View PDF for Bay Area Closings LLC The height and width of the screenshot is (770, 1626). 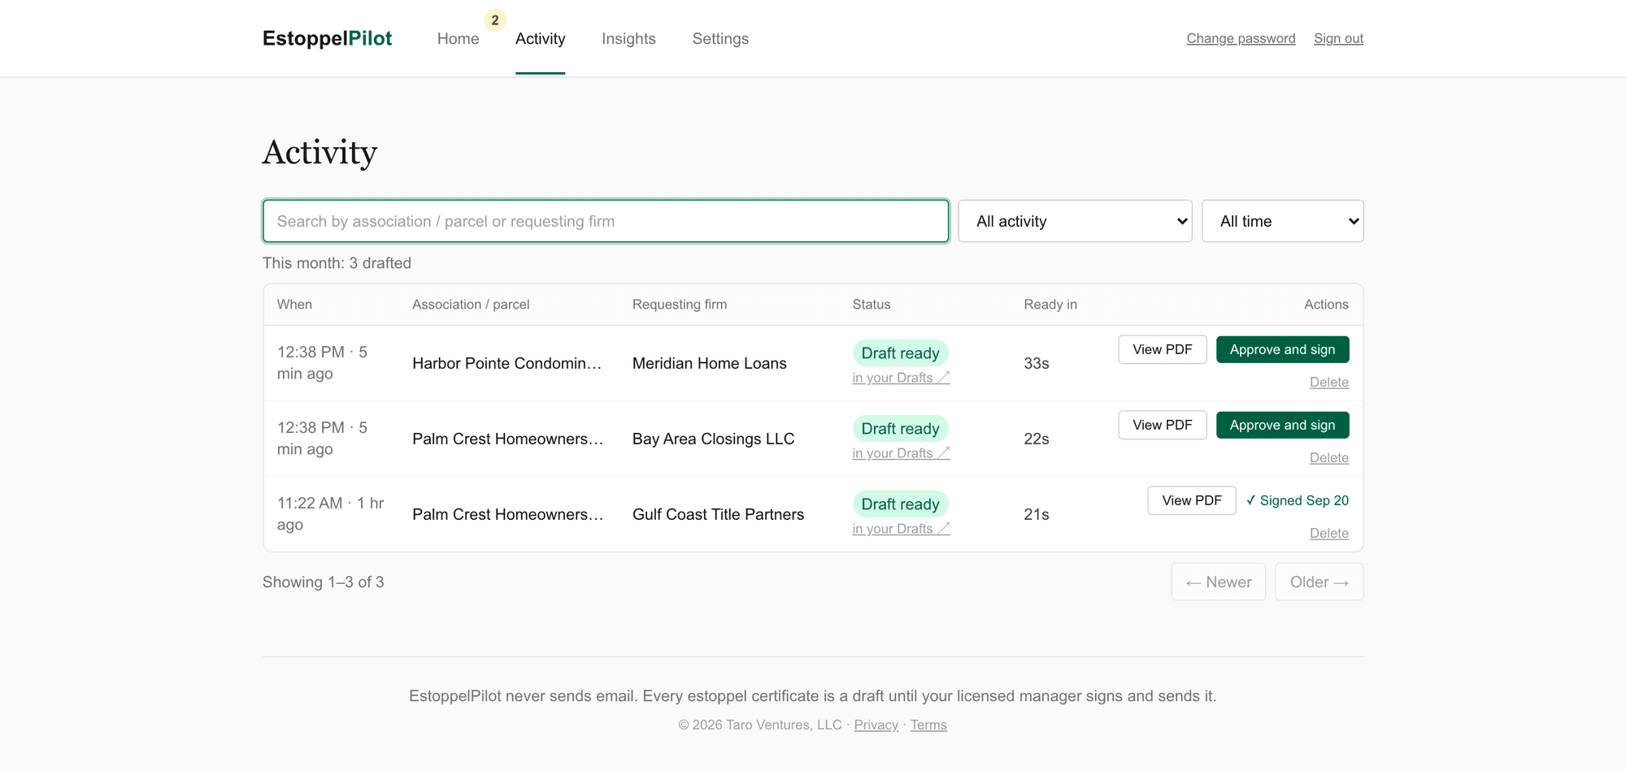(x=1162, y=425)
